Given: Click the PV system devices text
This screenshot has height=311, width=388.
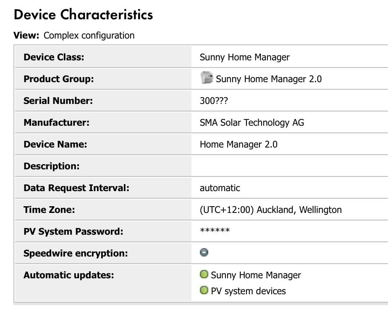Looking at the screenshot, I should pyautogui.click(x=249, y=291).
